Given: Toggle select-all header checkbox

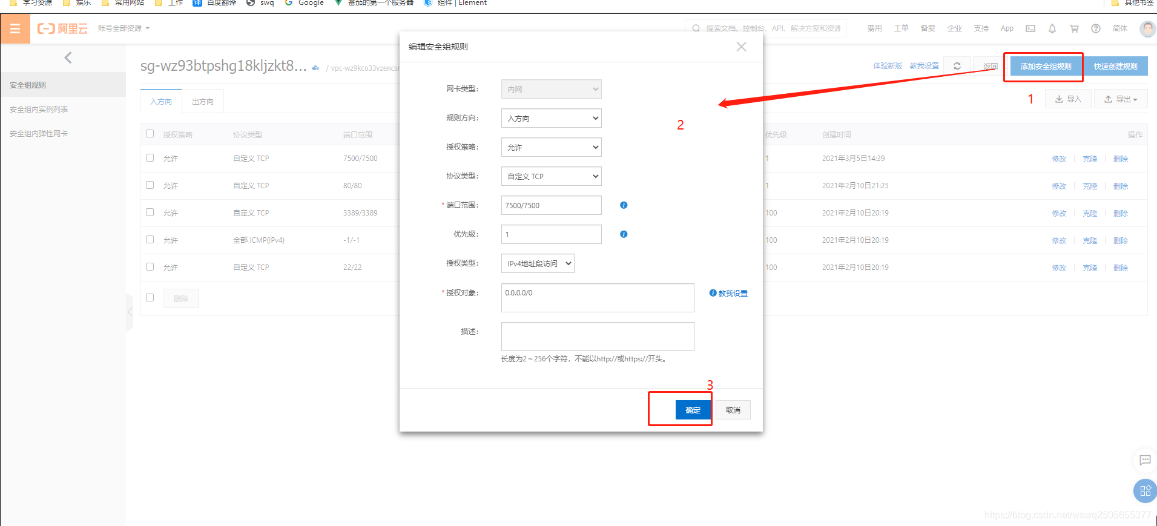Looking at the screenshot, I should pos(150,134).
